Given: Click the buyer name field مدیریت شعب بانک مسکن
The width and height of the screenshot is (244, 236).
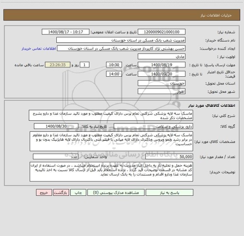Looking at the screenshot, I should (x=121, y=40).
